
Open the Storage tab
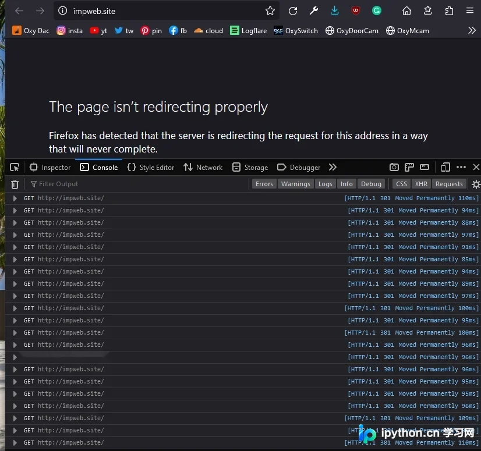pos(250,168)
